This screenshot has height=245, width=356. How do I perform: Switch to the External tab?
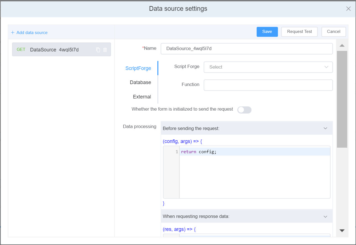142,97
